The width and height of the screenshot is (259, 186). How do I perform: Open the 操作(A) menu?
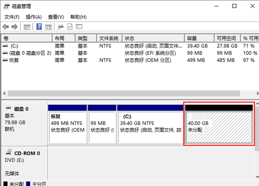[34, 17]
